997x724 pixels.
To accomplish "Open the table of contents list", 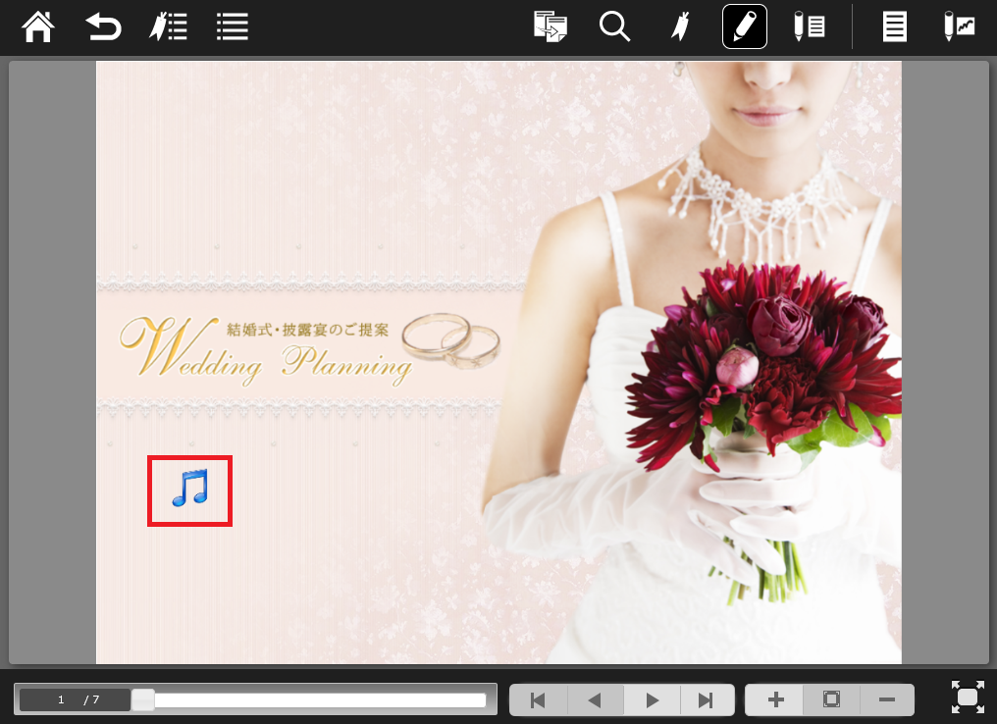I will click(233, 26).
